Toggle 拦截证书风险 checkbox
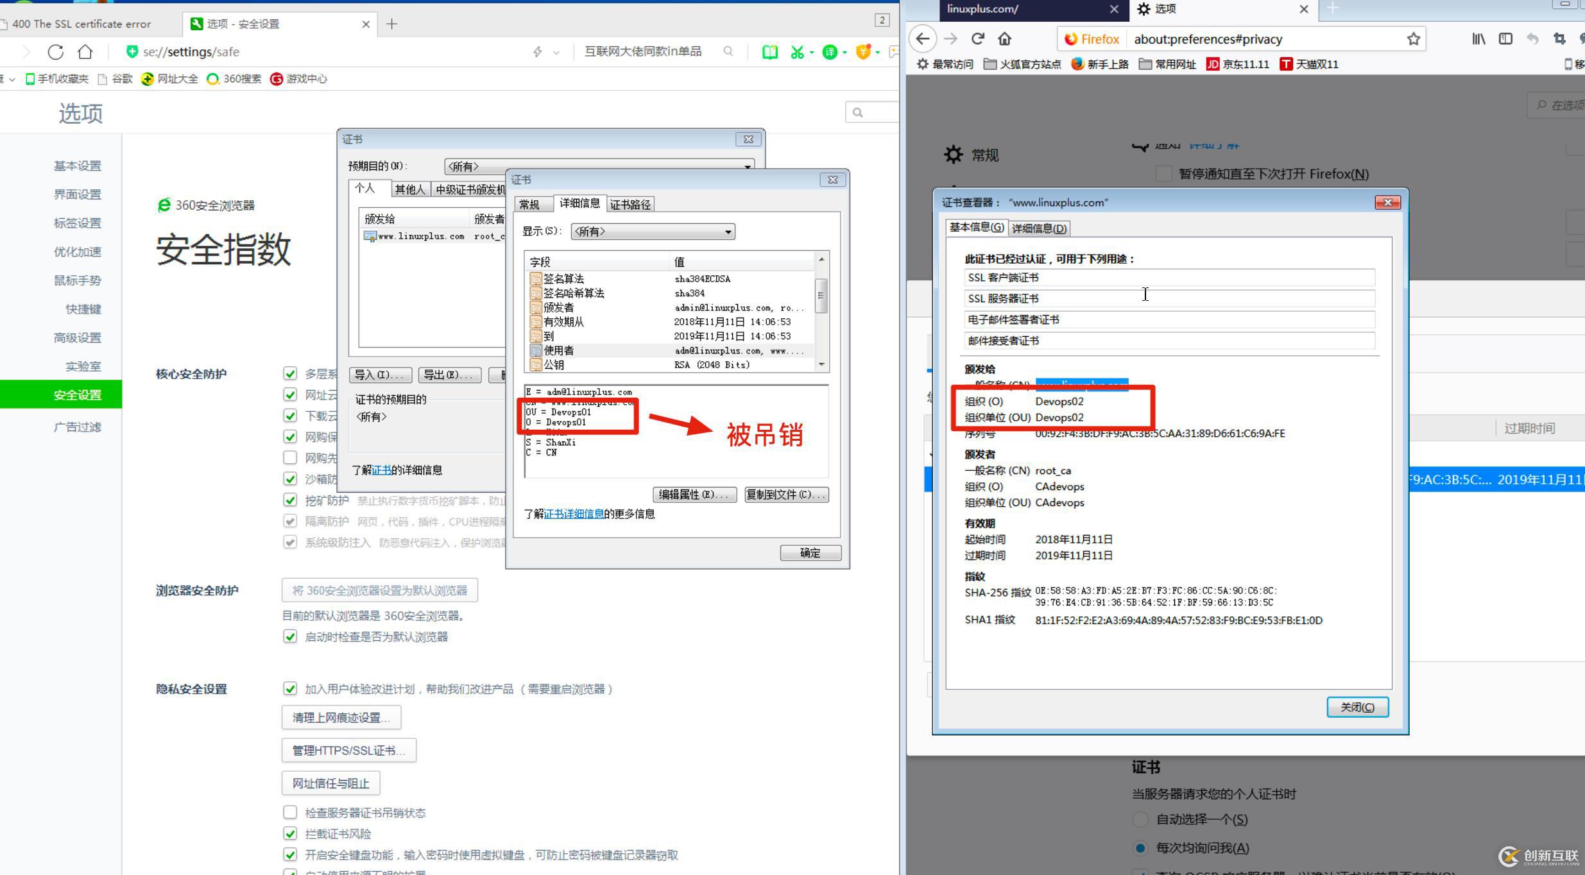This screenshot has height=875, width=1585. coord(290,834)
